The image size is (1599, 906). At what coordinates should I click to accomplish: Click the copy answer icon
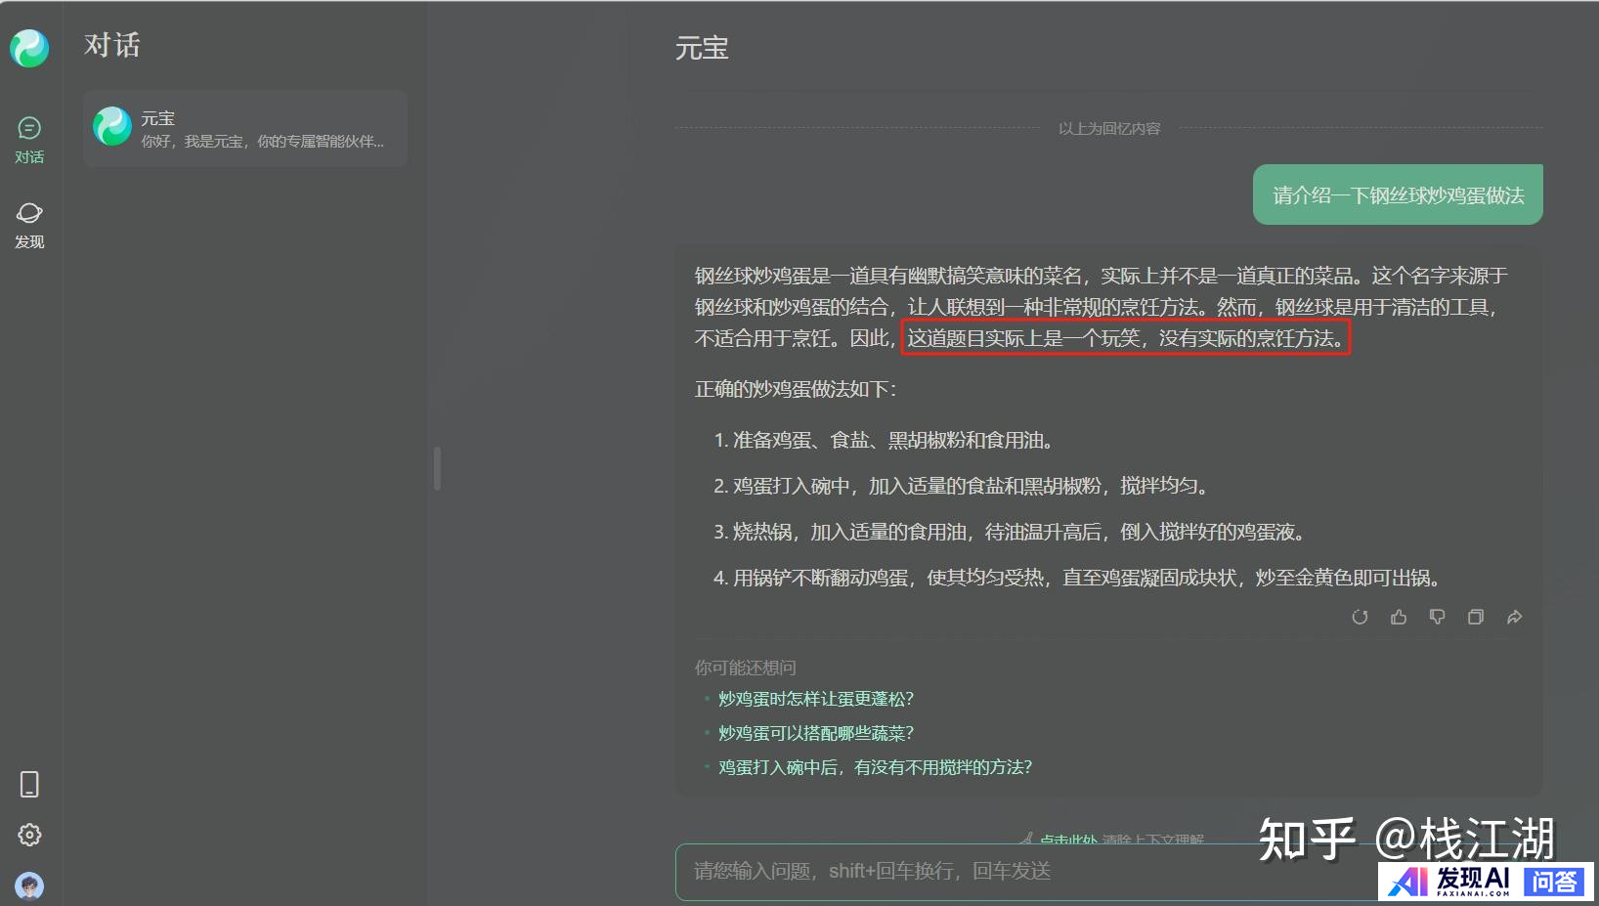1476,617
